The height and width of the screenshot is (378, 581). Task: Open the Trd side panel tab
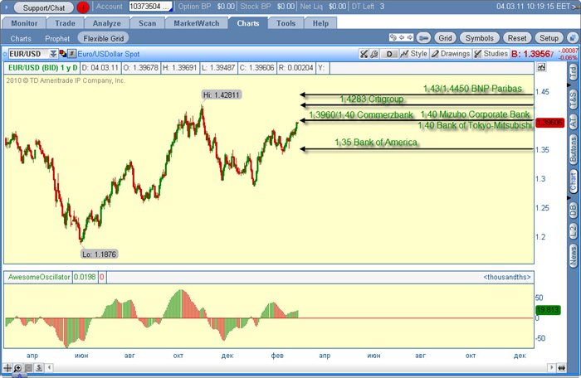573,73
